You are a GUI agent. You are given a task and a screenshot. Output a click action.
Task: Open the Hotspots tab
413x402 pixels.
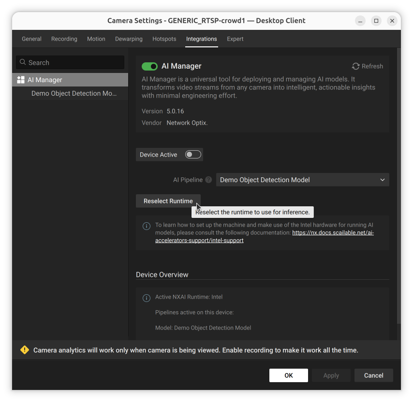click(x=164, y=39)
